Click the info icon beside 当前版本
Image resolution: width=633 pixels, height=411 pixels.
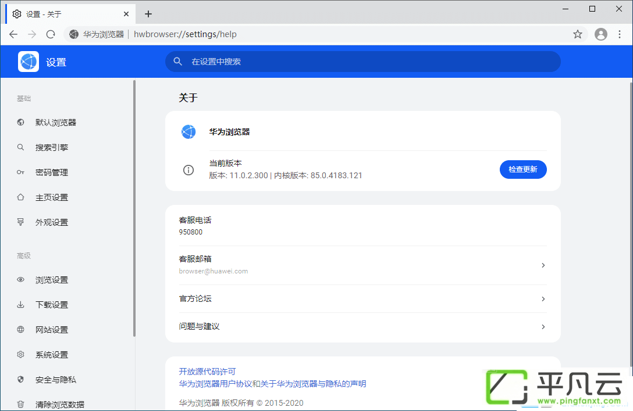tap(188, 170)
